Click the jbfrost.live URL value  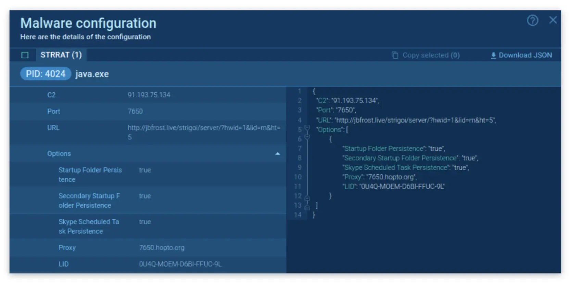pyautogui.click(x=204, y=128)
